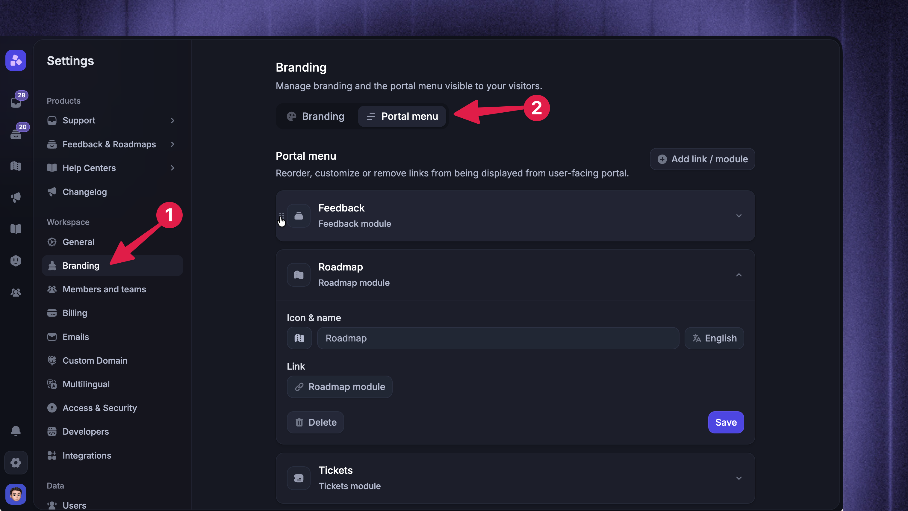Expand the Tickets module chevron

coord(739,478)
